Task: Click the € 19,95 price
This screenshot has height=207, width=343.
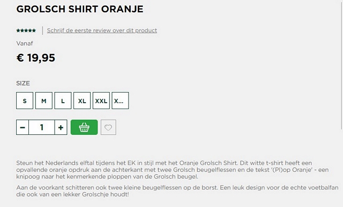Action: 36,58
